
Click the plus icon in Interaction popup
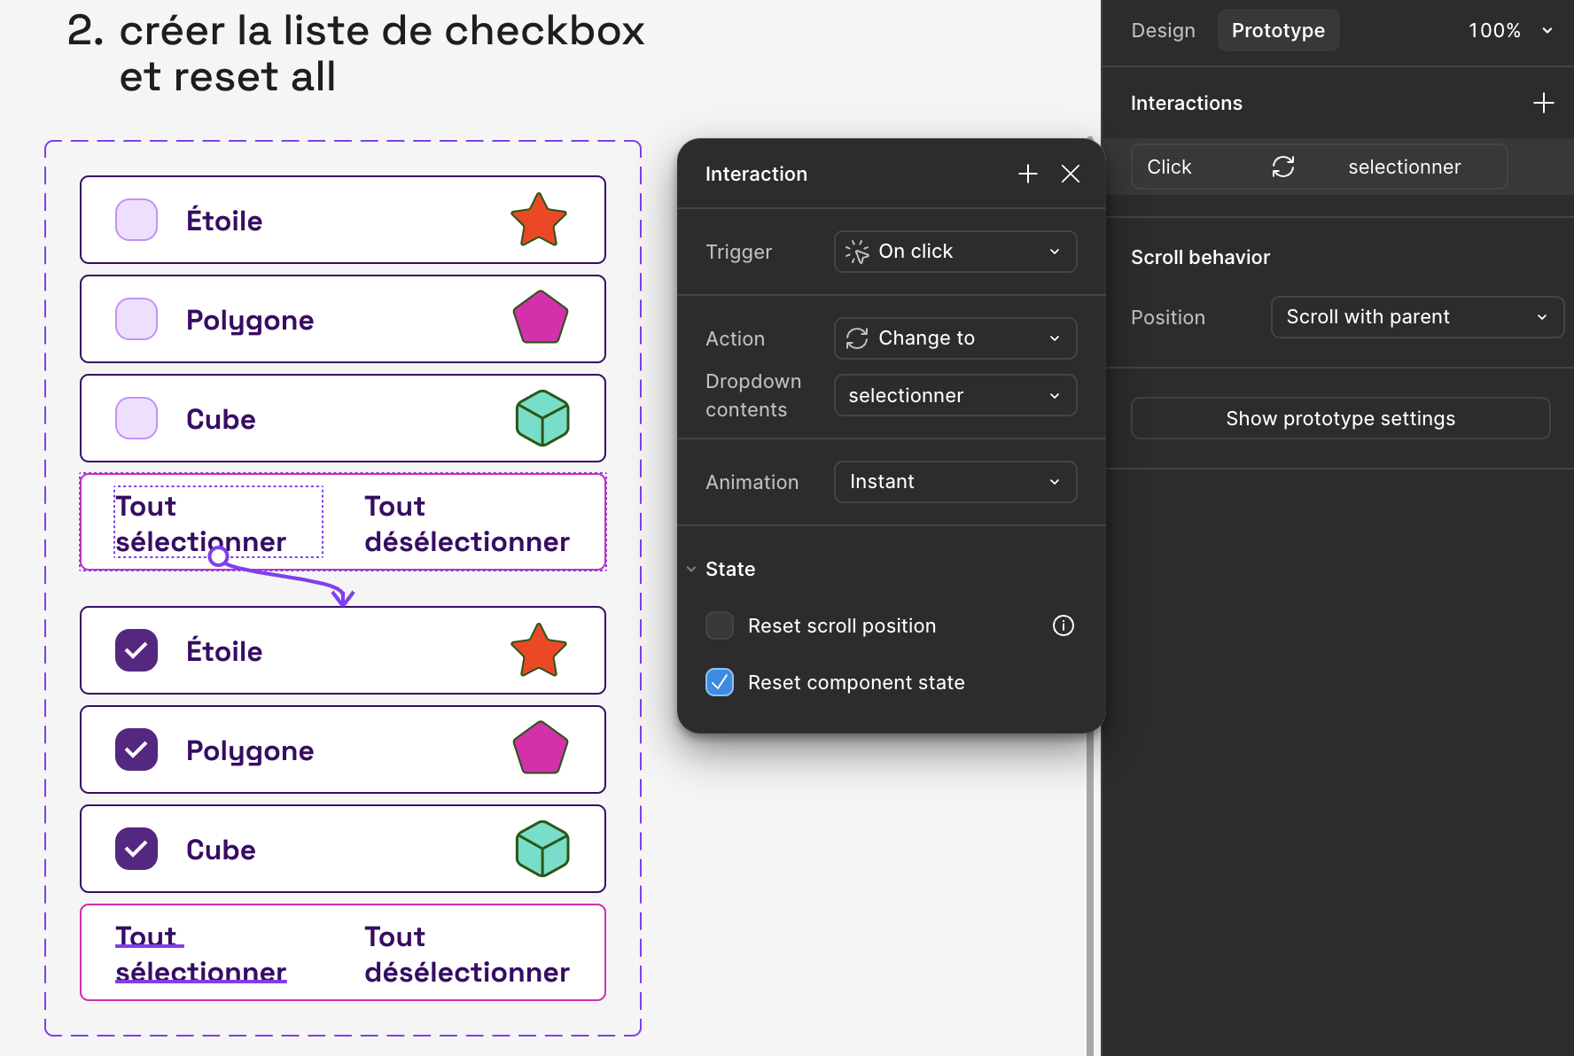[1027, 174]
